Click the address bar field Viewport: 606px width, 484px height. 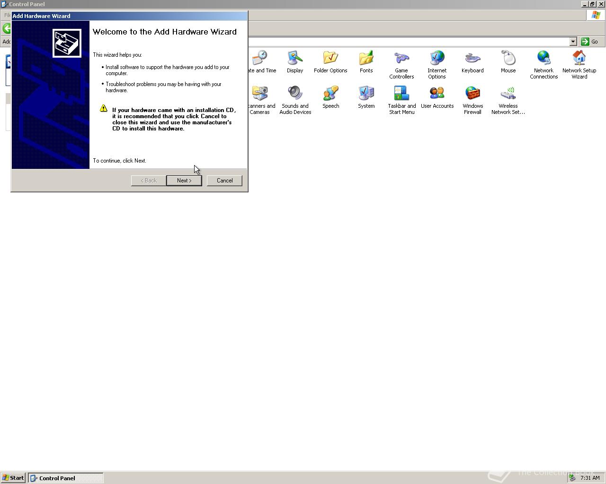408,42
